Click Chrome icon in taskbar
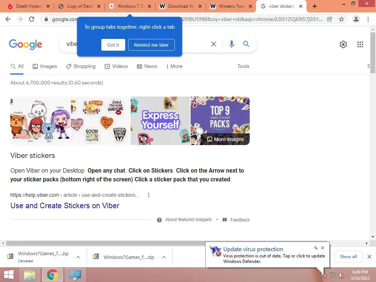The height and width of the screenshot is (282, 376). [52, 275]
